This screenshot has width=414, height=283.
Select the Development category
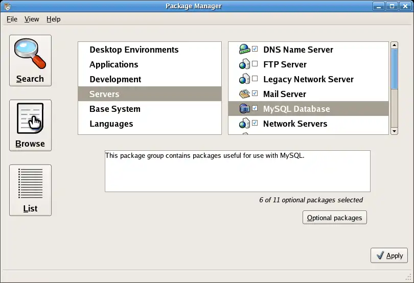point(115,79)
